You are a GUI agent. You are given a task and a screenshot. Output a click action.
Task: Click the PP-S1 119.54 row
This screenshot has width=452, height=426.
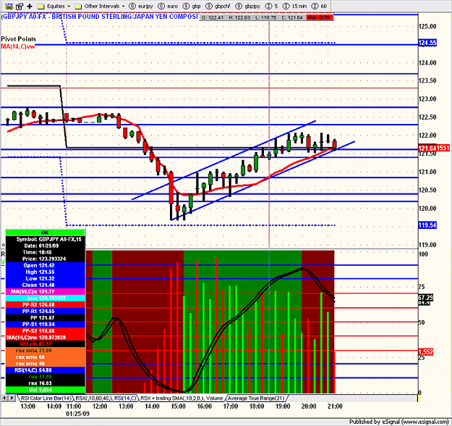pyautogui.click(x=46, y=325)
